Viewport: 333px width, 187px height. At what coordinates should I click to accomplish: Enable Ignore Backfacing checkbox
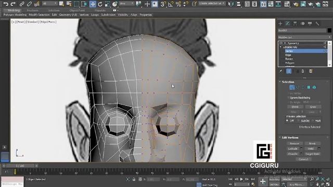tap(289, 98)
